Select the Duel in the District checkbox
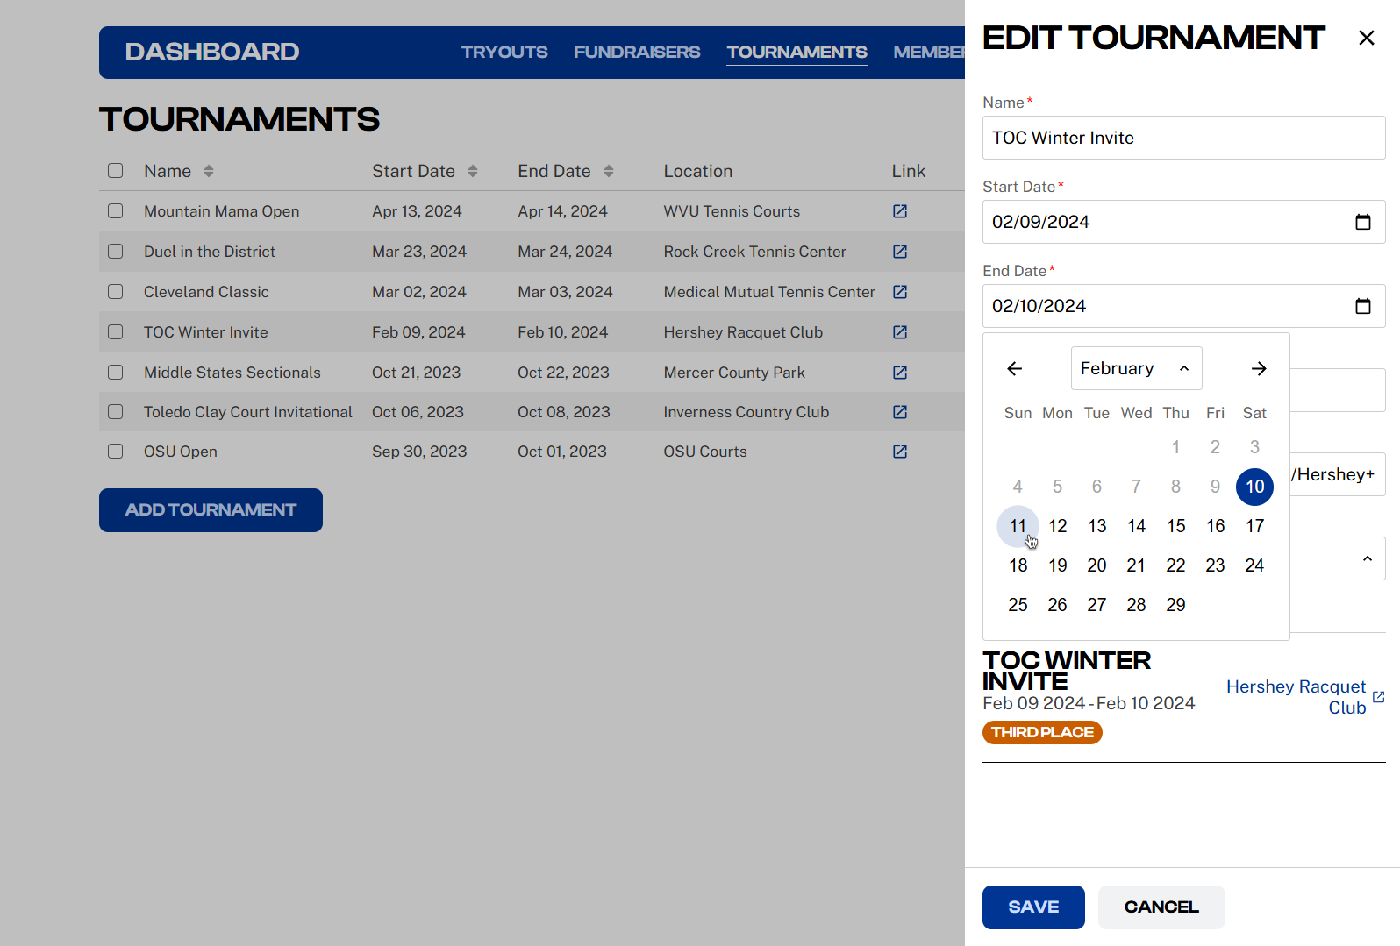Screen dimensions: 1400x946 pyautogui.click(x=116, y=252)
